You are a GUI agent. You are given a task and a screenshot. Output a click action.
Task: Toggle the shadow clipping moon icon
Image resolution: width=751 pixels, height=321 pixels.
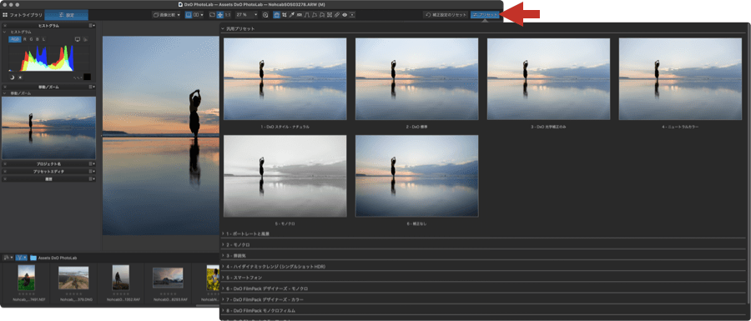coord(12,77)
